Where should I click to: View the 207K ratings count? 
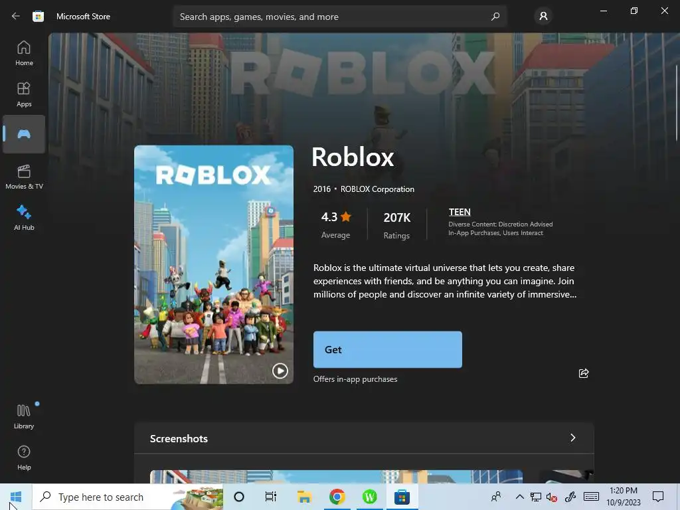tap(397, 225)
